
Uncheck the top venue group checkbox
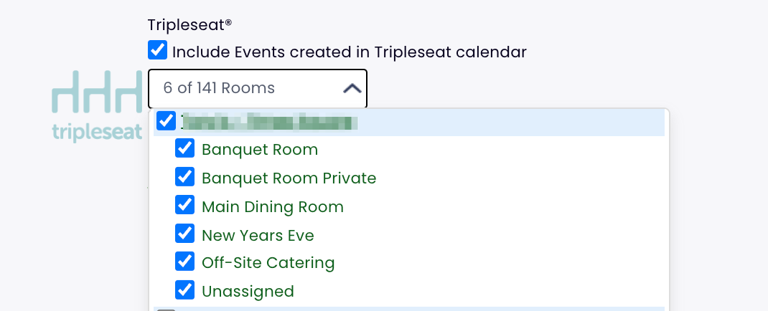[166, 120]
